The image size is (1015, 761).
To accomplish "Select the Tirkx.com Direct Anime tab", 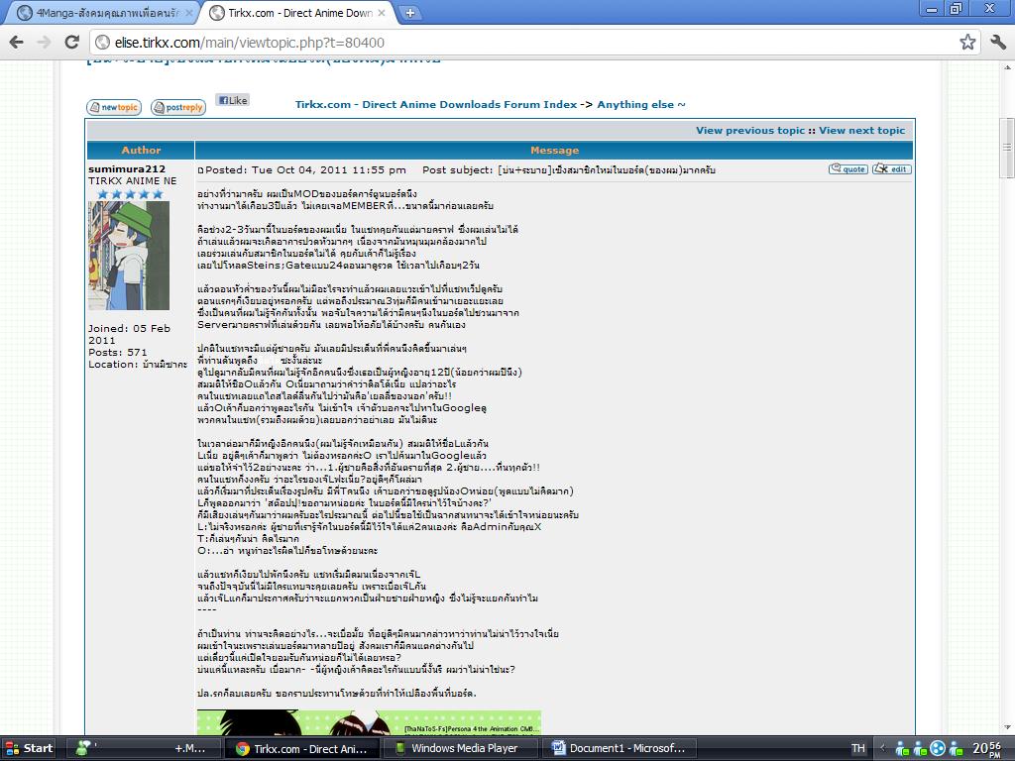I will (x=299, y=12).
